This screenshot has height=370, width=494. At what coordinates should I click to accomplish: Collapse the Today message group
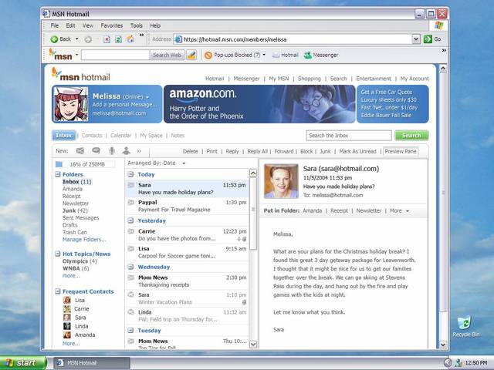click(130, 174)
